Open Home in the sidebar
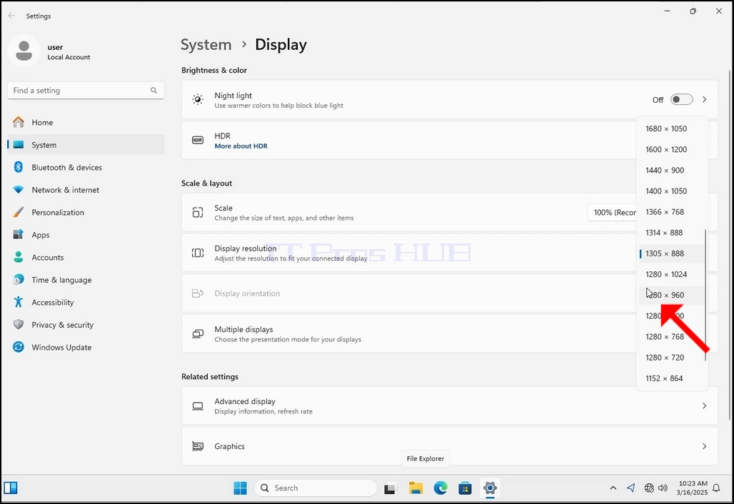Image resolution: width=734 pixels, height=504 pixels. coord(86,122)
